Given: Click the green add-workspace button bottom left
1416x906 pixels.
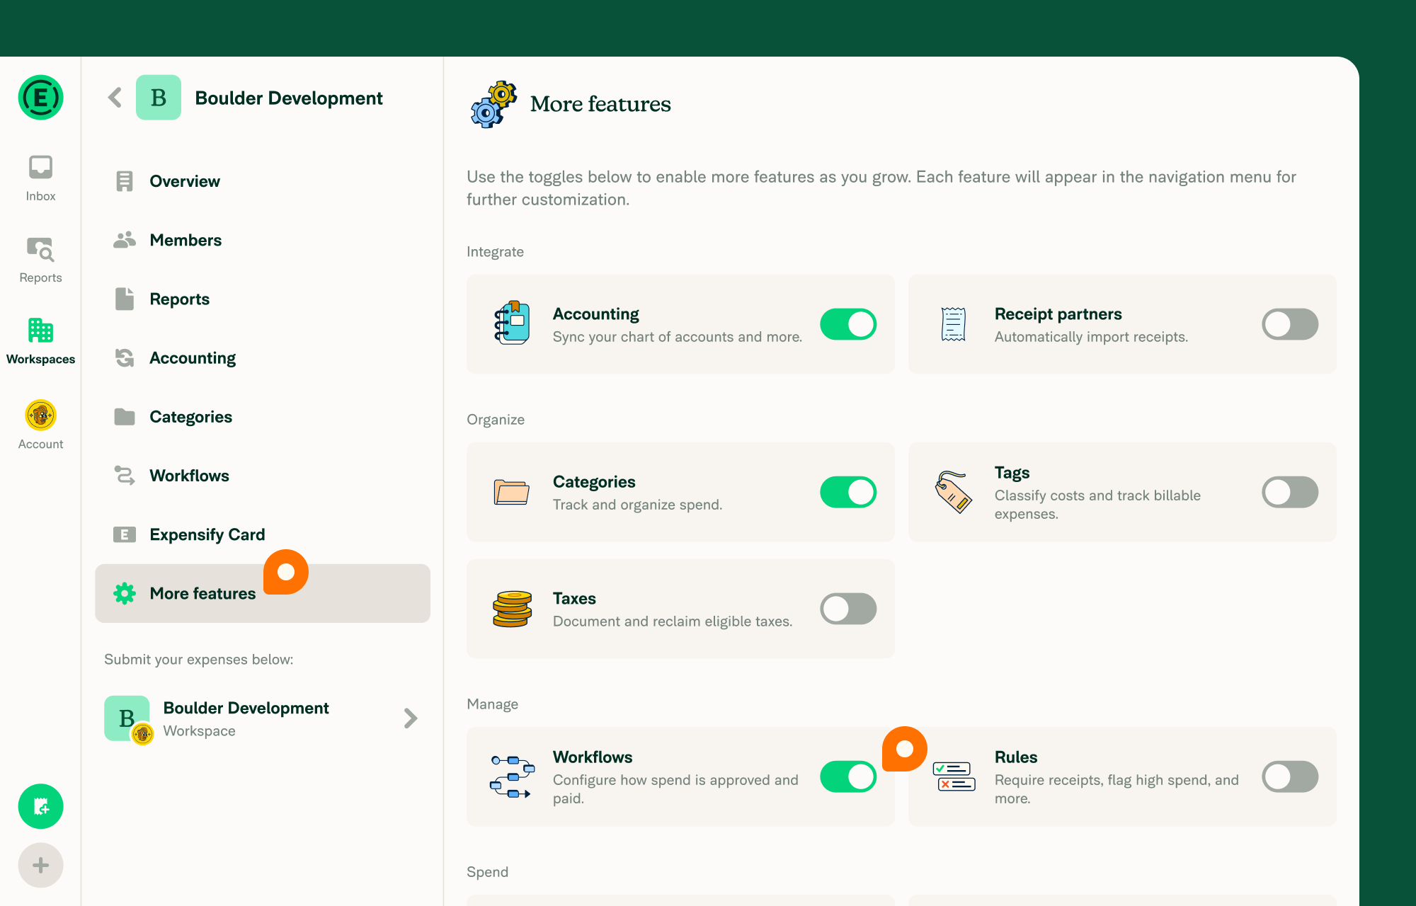Looking at the screenshot, I should [x=40, y=806].
